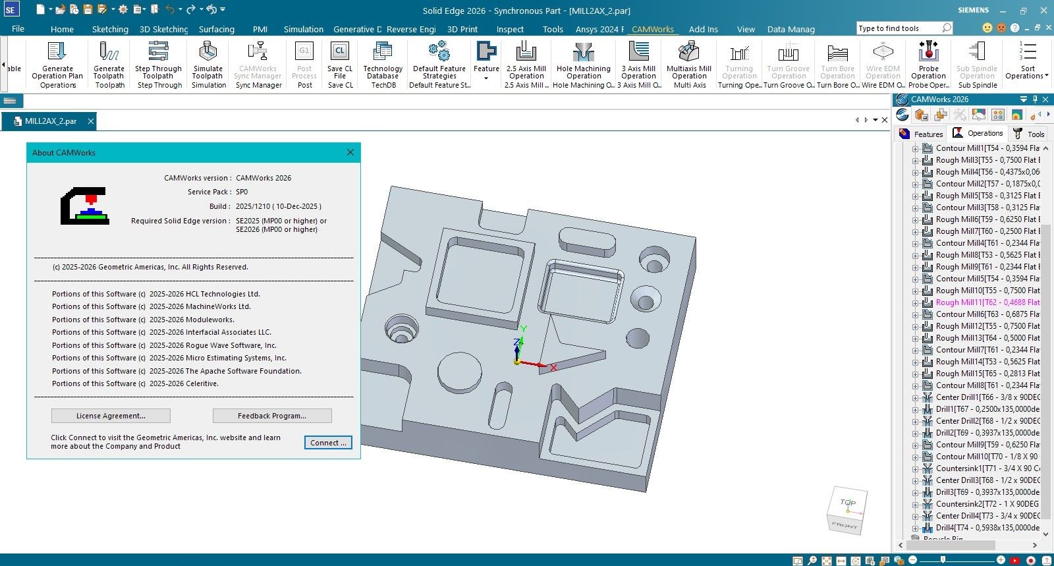Image resolution: width=1054 pixels, height=566 pixels.
Task: Switch to the Home ribbon tab
Action: 62,29
